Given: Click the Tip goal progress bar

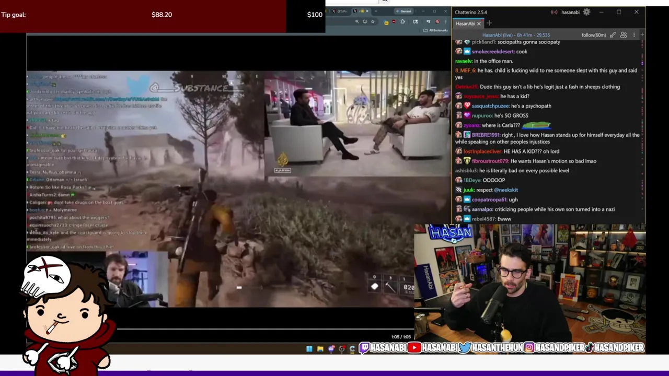Looking at the screenshot, I should click(x=163, y=16).
